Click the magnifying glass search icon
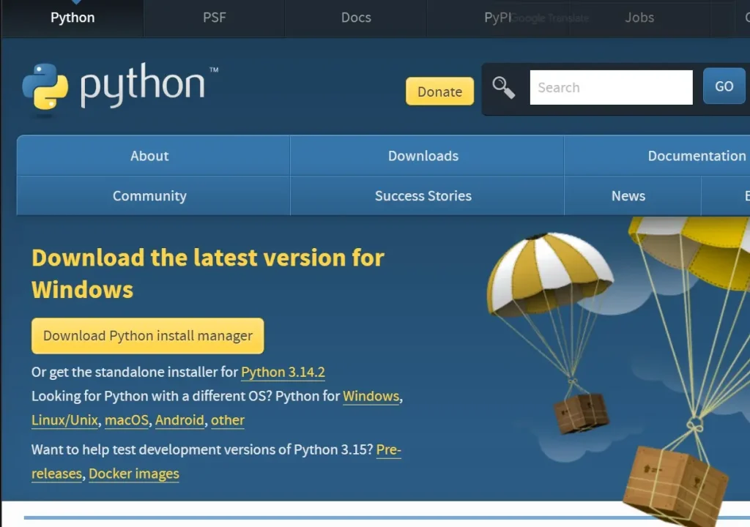 (503, 88)
